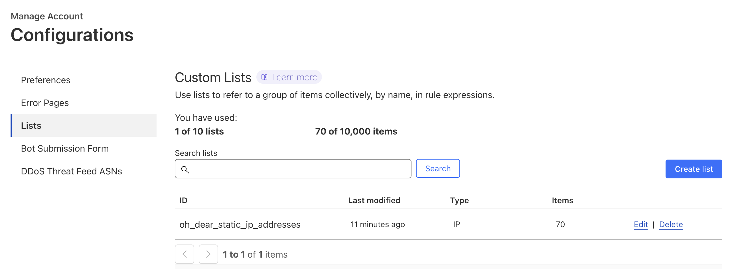Click the Create list button
Image resolution: width=730 pixels, height=269 pixels.
click(x=693, y=169)
